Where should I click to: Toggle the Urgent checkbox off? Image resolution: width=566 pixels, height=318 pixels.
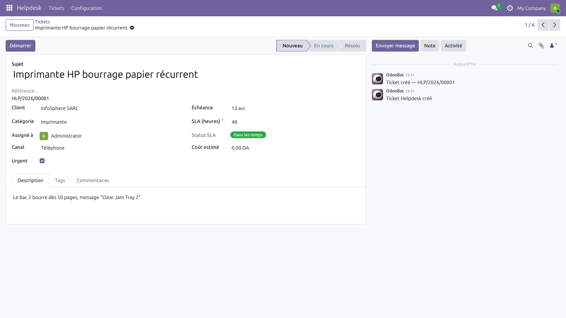(x=42, y=161)
